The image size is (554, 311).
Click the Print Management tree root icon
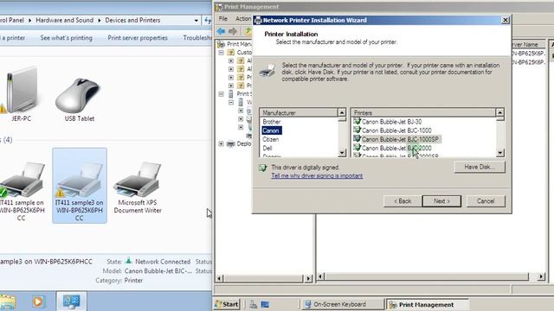coord(222,44)
